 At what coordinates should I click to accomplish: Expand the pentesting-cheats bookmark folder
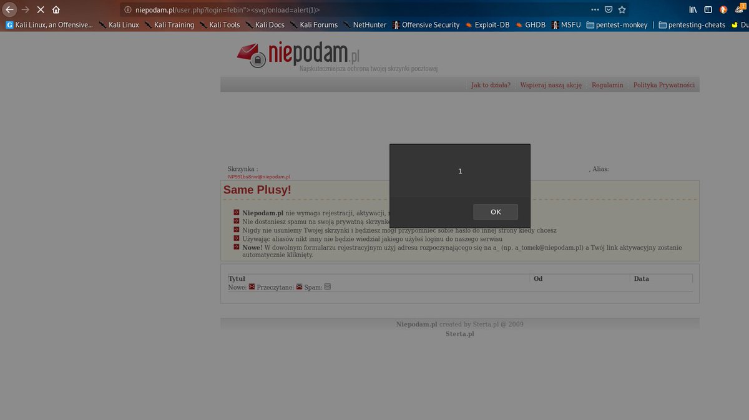pos(692,25)
